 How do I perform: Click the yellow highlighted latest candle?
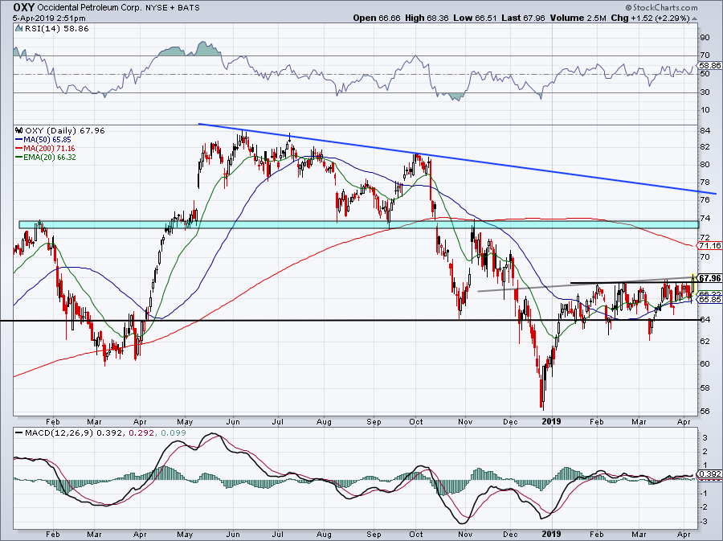pyautogui.click(x=693, y=283)
